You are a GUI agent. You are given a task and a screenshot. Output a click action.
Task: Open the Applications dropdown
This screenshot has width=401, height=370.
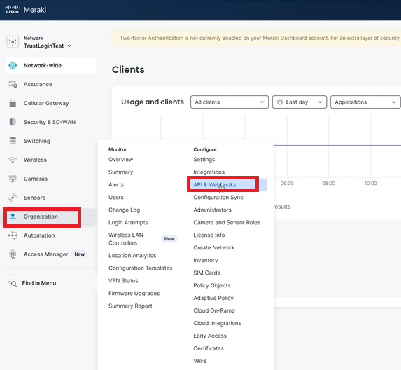click(365, 102)
